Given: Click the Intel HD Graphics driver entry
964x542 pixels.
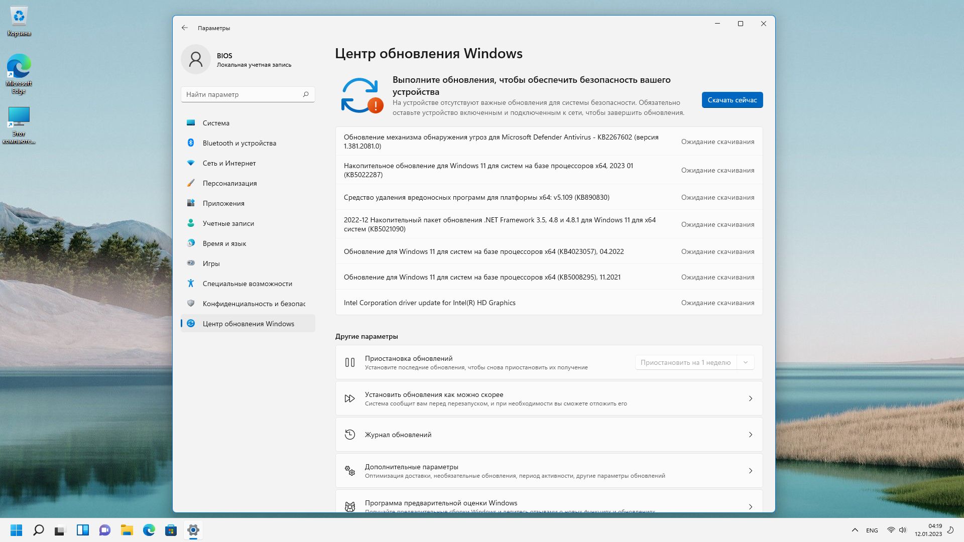Looking at the screenshot, I should pos(549,303).
